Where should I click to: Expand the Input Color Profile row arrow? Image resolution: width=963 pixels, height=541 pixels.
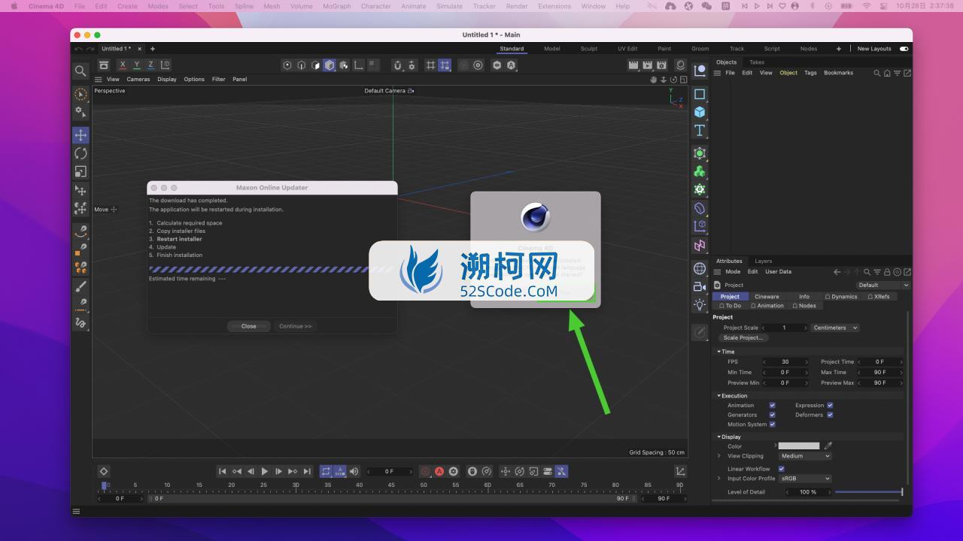coord(719,479)
